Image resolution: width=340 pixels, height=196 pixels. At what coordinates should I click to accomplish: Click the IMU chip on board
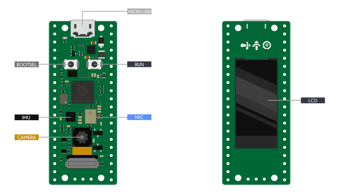point(70,117)
